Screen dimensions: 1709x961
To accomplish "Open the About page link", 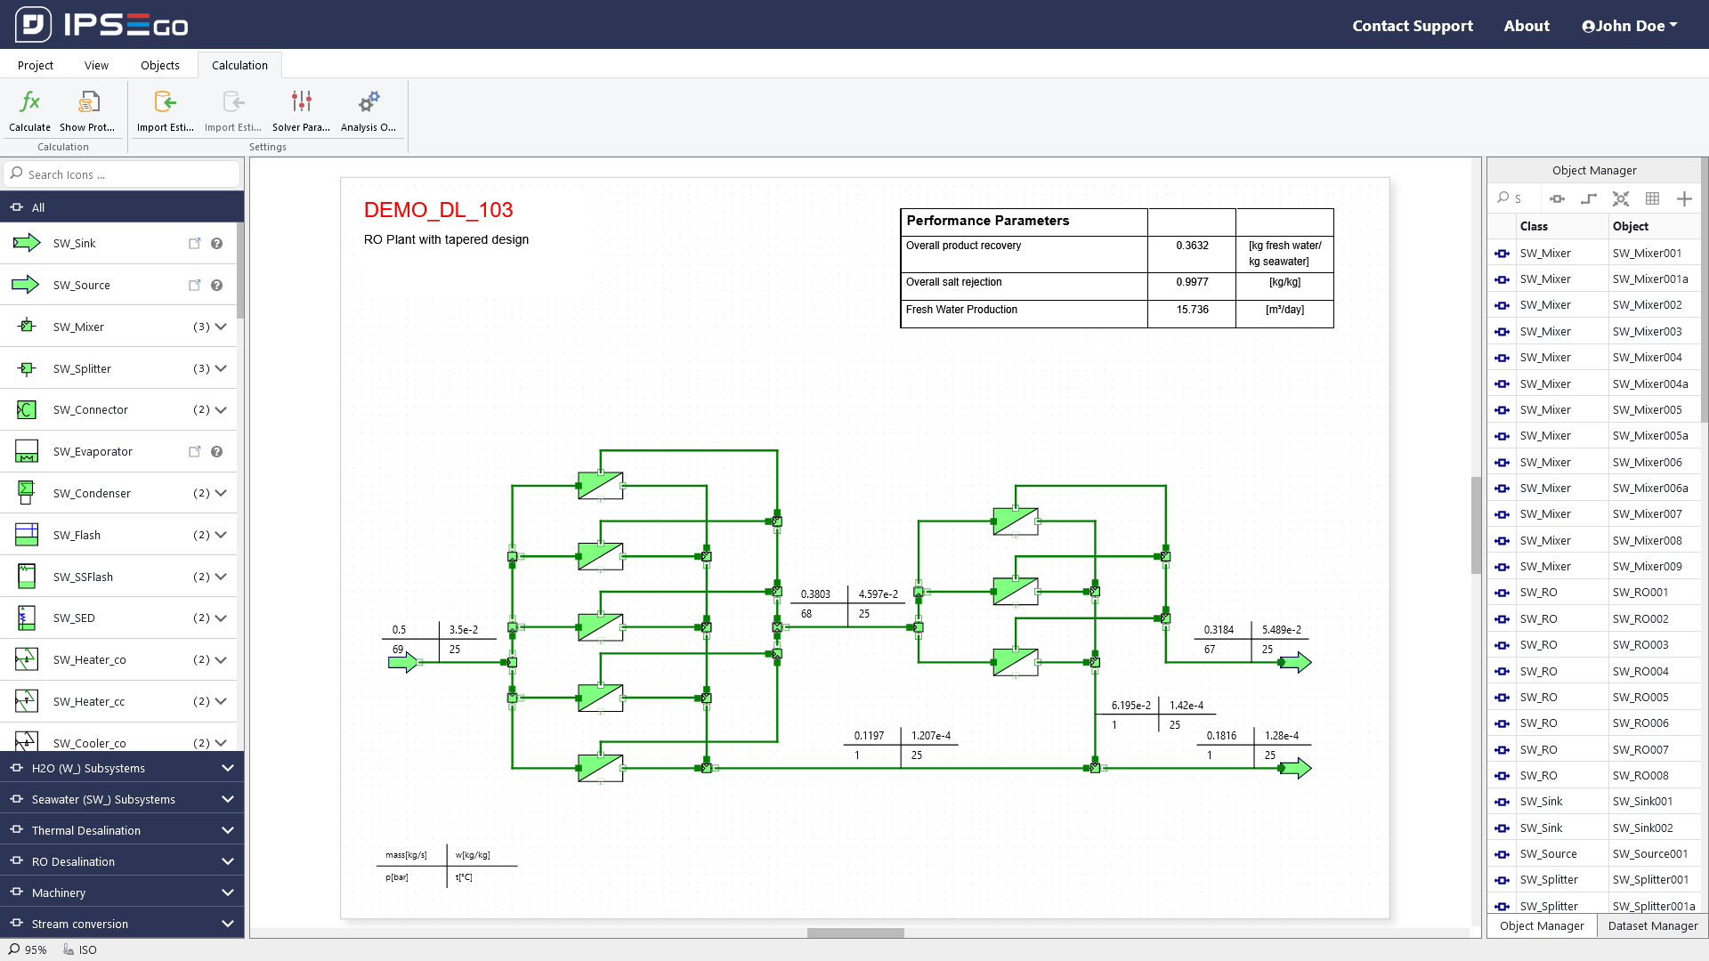I will click(1526, 26).
